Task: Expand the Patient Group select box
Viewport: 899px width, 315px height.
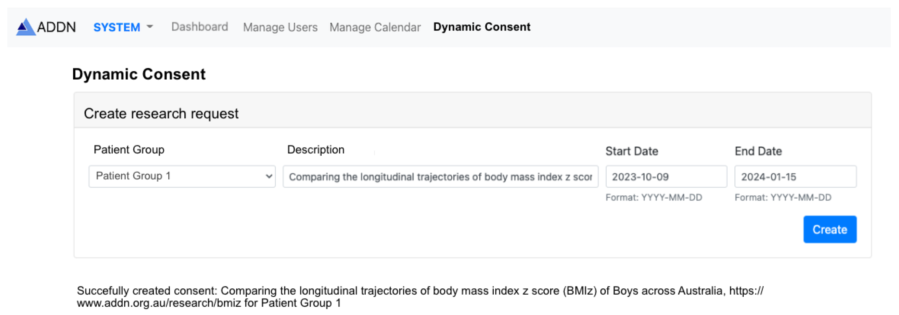Action: click(x=182, y=176)
